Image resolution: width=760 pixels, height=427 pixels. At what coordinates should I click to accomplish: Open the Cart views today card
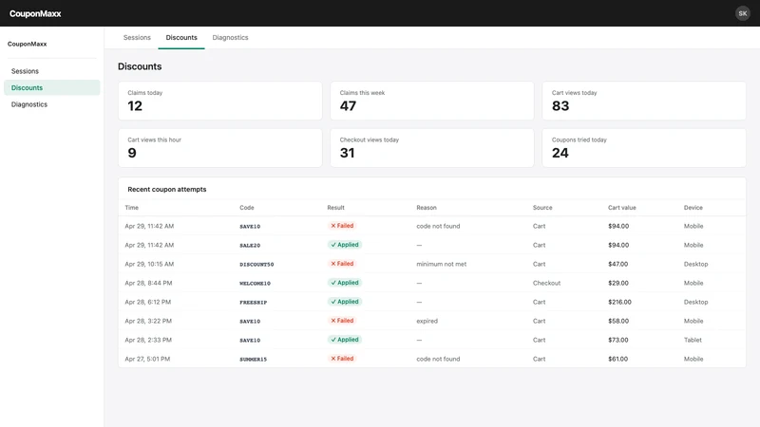tap(644, 101)
